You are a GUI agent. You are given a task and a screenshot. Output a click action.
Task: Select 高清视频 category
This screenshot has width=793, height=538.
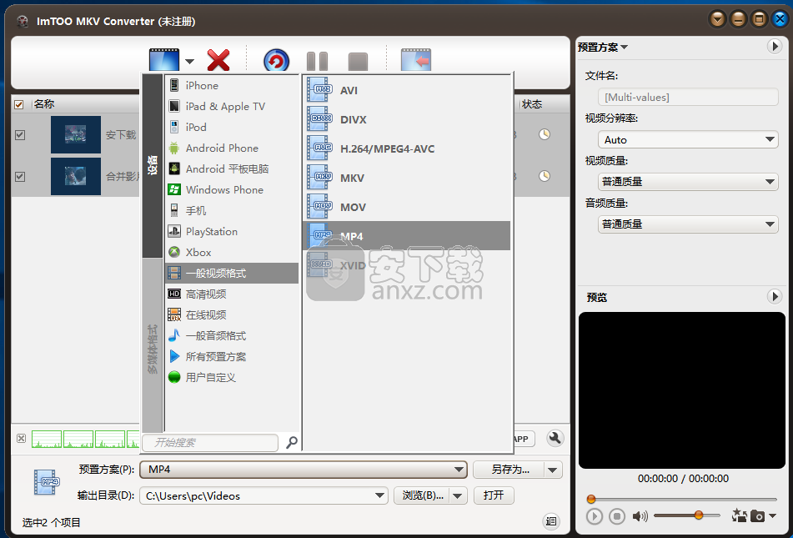point(232,294)
